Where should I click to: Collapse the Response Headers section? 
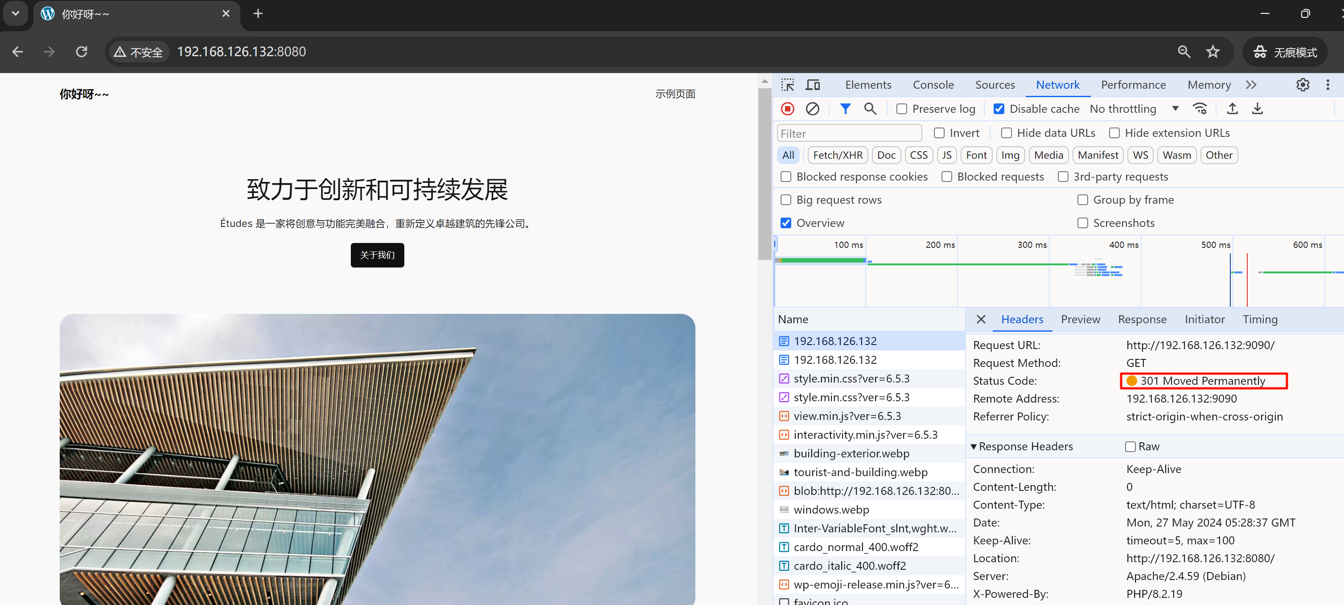(974, 446)
